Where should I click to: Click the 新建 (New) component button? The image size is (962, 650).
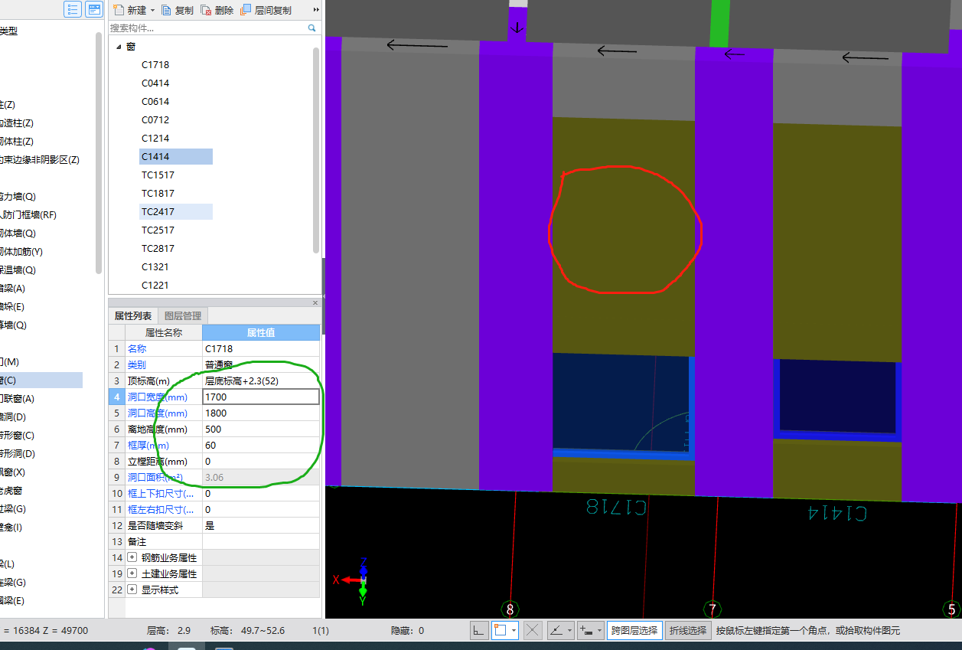pyautogui.click(x=129, y=10)
